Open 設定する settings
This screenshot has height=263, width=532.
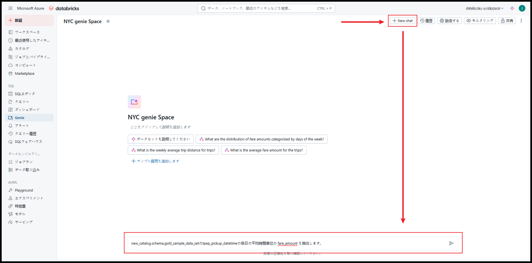click(450, 21)
